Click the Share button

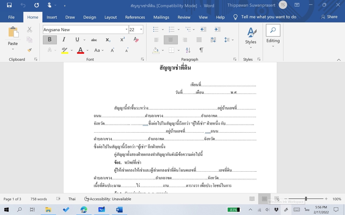[329, 17]
